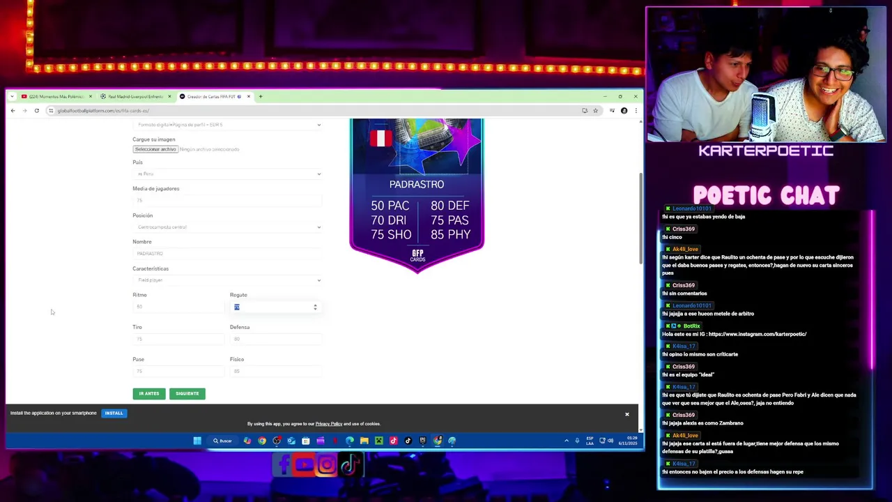Click the Ritmo value field
The height and width of the screenshot is (502, 892).
(x=178, y=307)
